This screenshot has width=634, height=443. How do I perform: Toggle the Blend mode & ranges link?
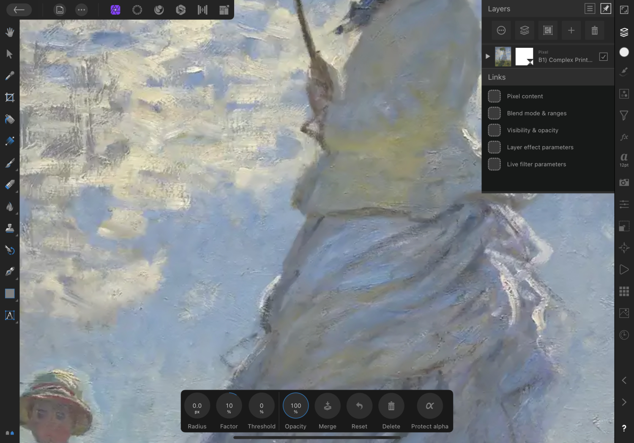494,113
